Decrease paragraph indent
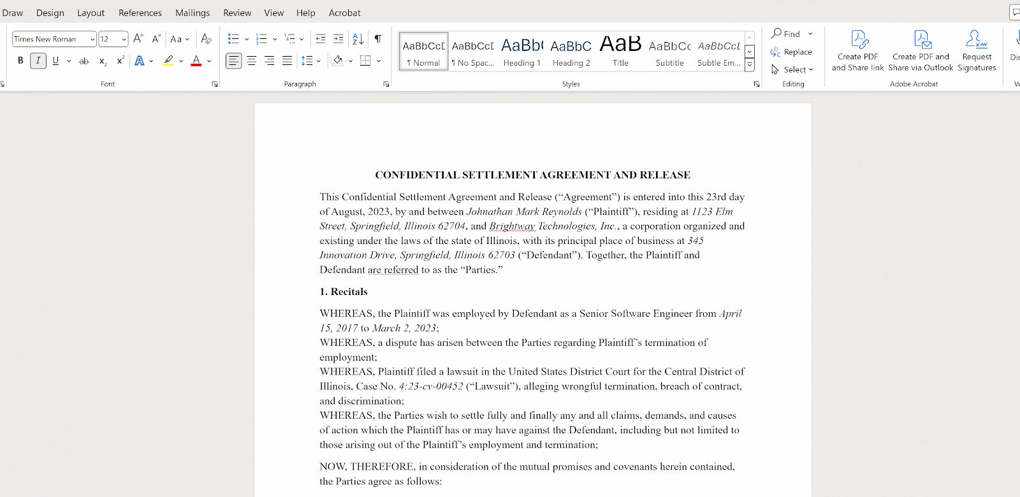The image size is (1020, 497). tap(321, 39)
